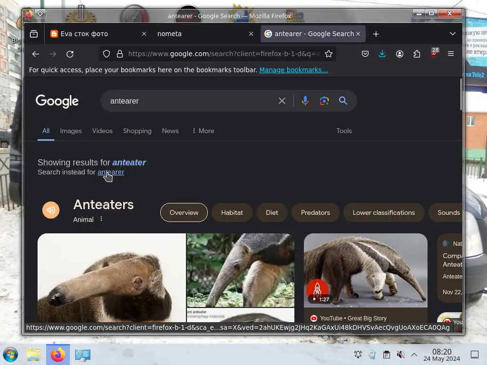The image size is (487, 365).
Task: Open the More search filters dropdown
Action: (x=203, y=131)
